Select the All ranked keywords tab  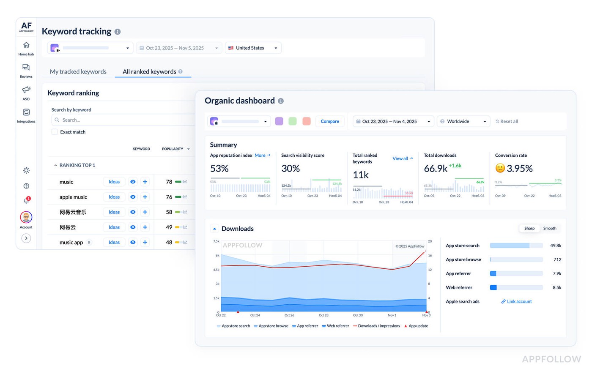coord(150,71)
